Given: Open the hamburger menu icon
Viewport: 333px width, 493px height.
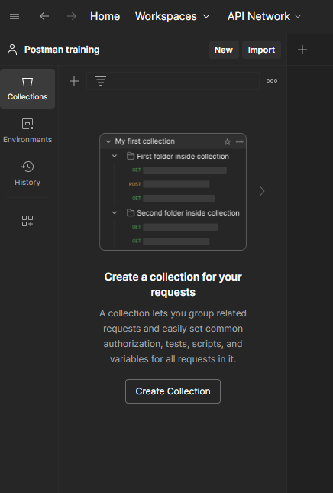Looking at the screenshot, I should coord(15,16).
